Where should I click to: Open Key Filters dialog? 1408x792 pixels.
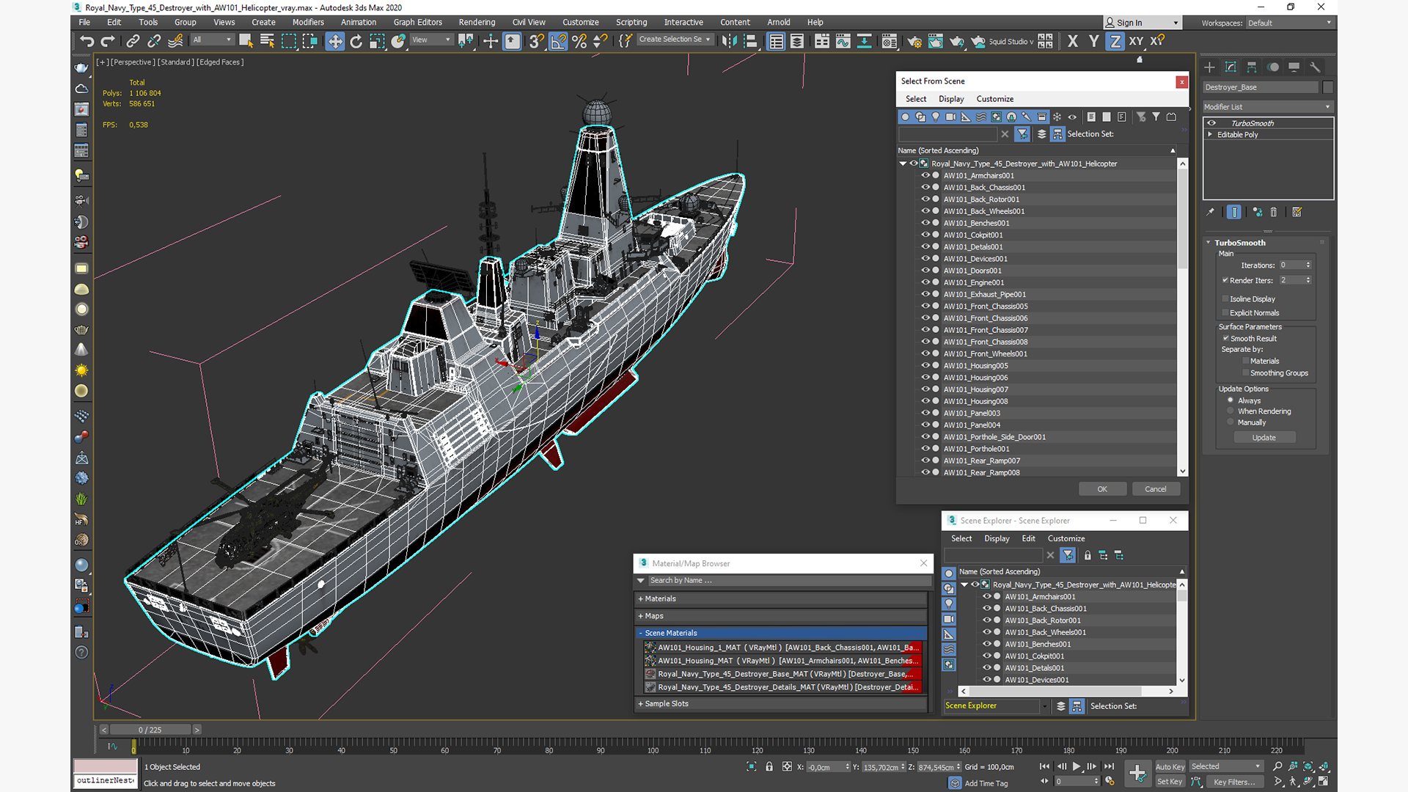1234,782
